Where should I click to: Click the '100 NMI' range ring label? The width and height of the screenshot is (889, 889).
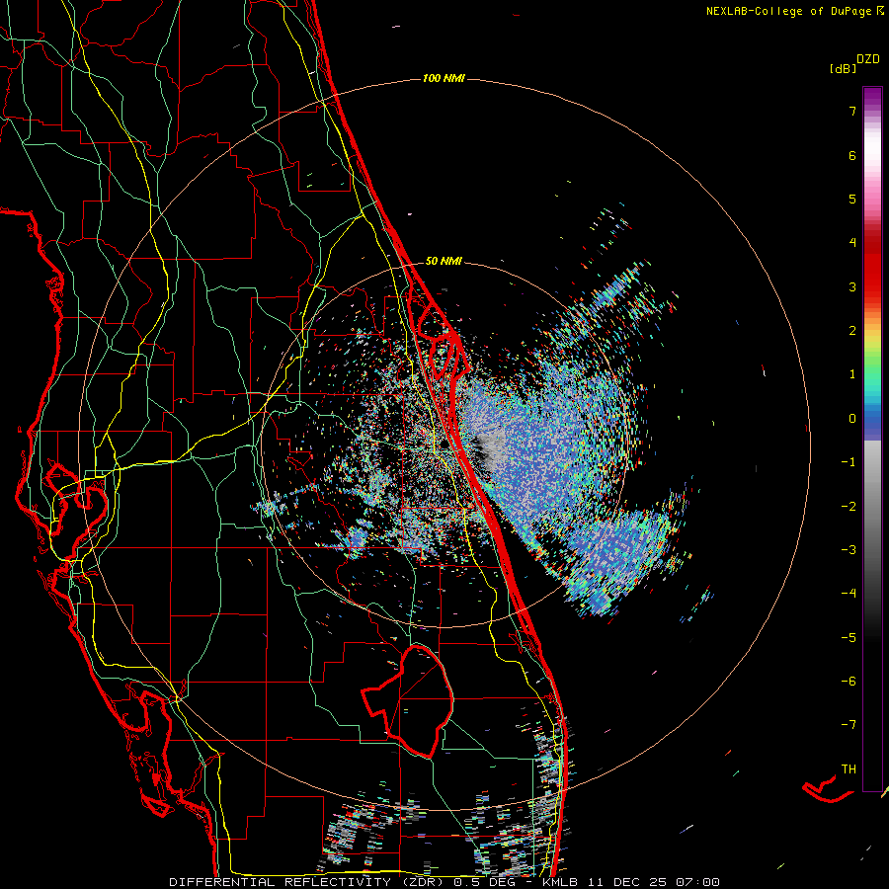(x=444, y=78)
